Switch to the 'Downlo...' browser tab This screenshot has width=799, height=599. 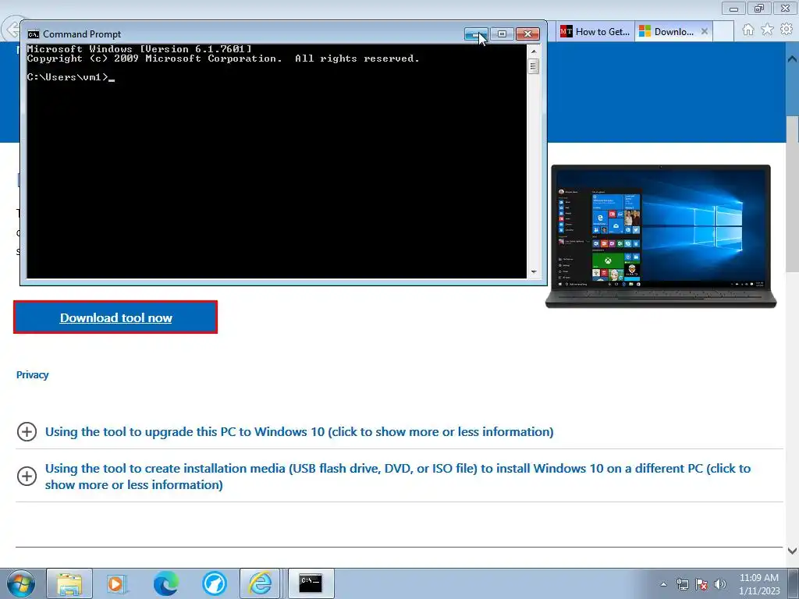666,31
